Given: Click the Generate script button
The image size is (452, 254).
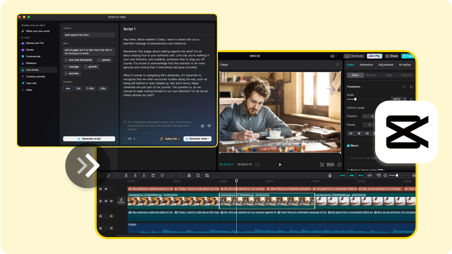Looking at the screenshot, I should click(89, 139).
